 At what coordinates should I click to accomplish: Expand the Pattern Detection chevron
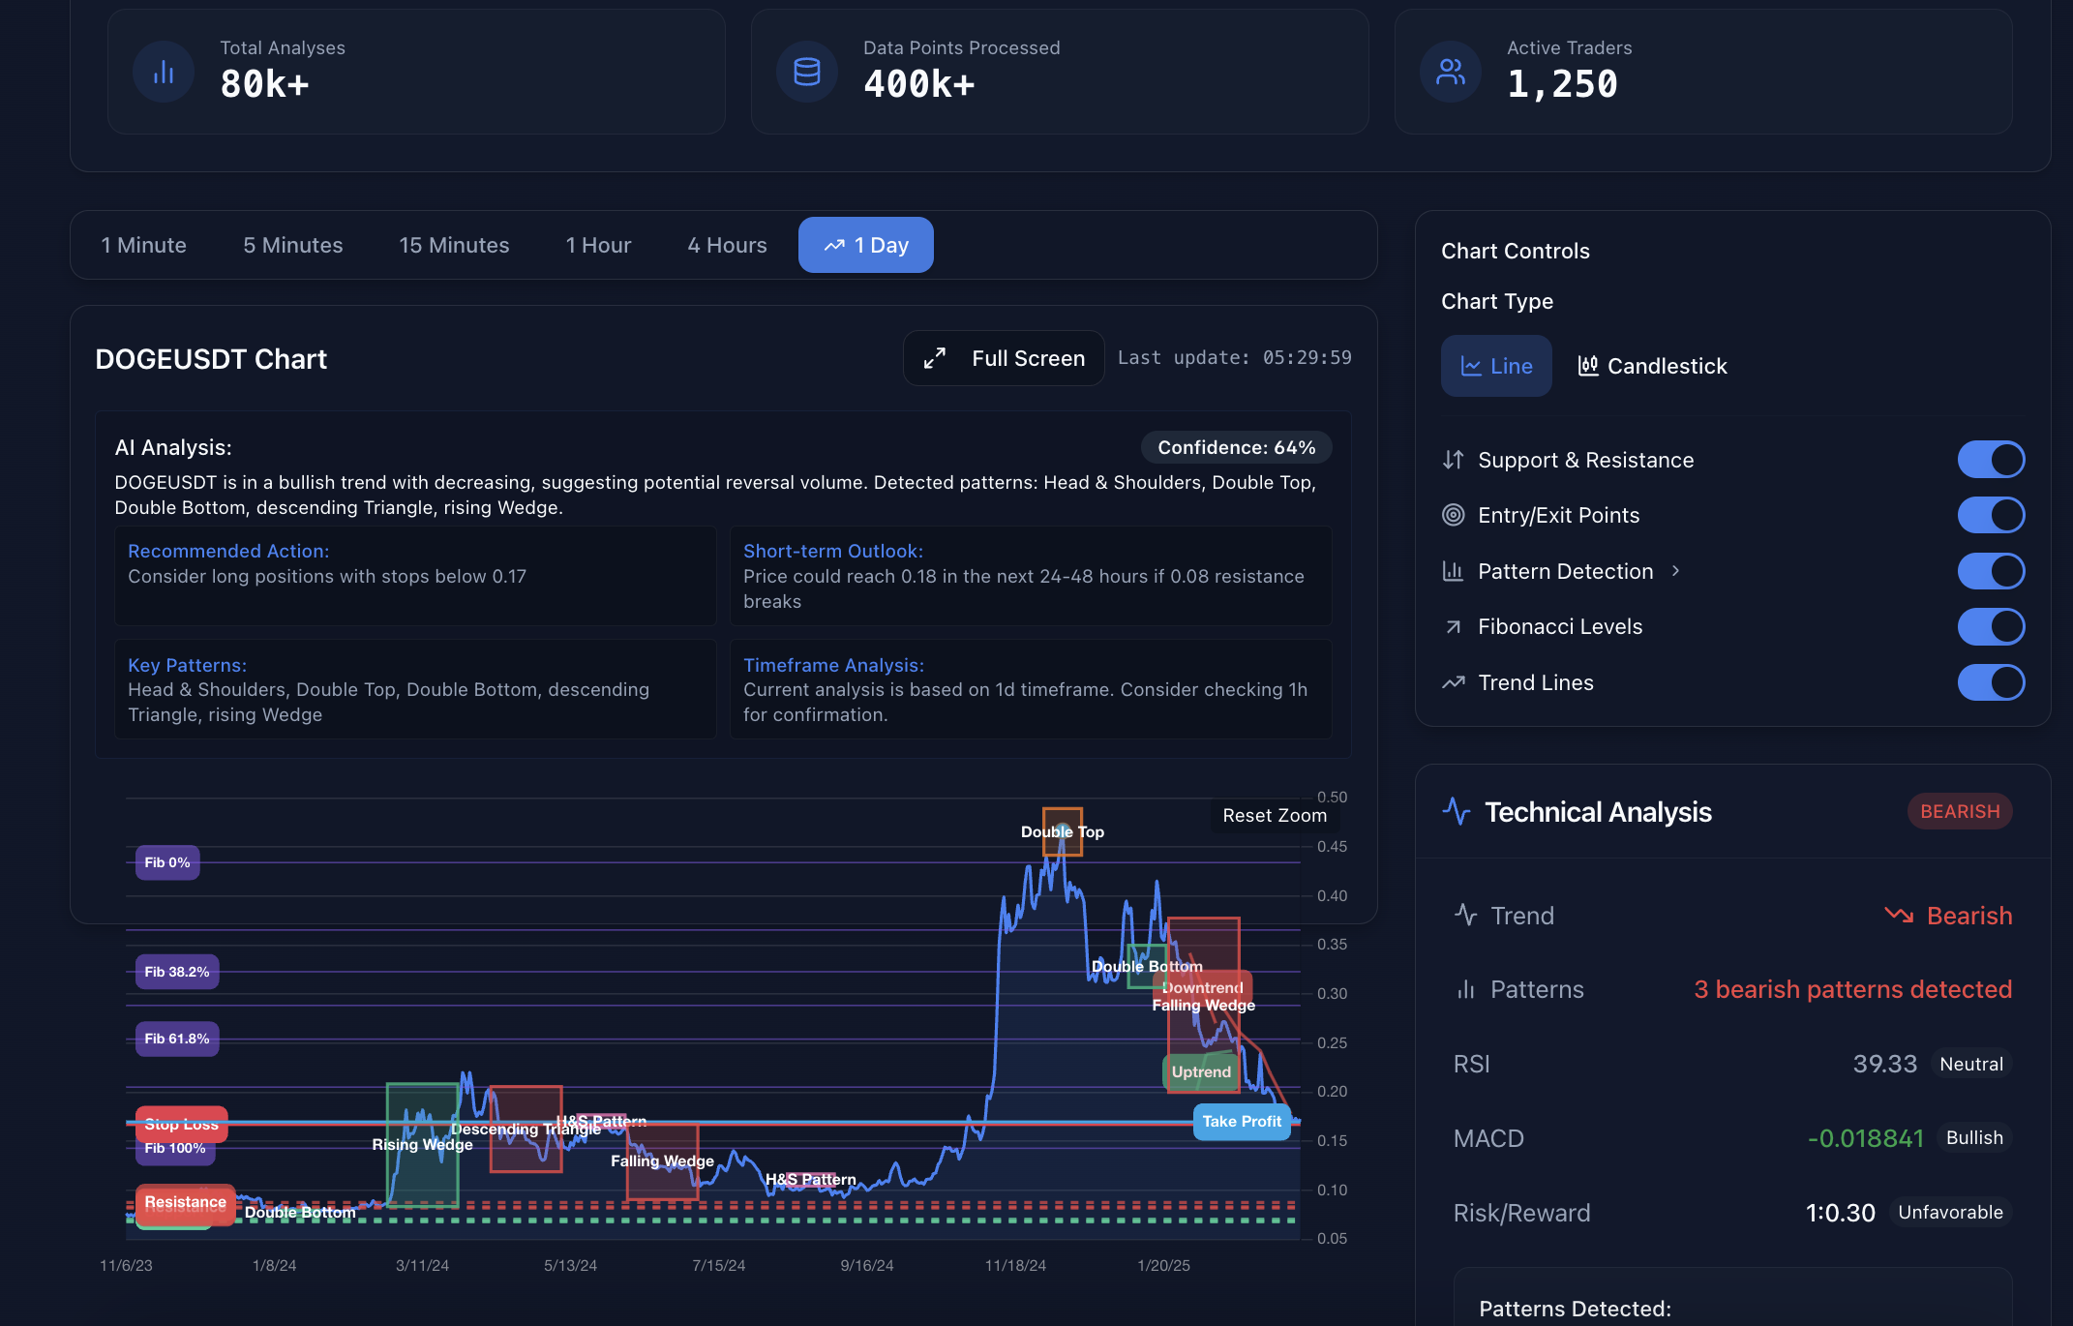[x=1675, y=571]
